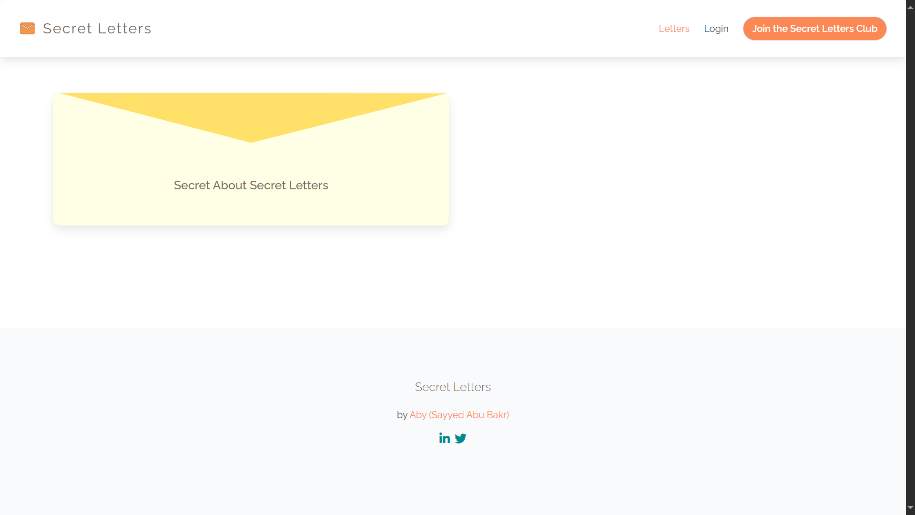Click the scrollbar down arrow
This screenshot has width=915, height=515.
909,508
